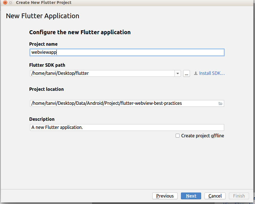
Task: Open the SDK path browse '...' button
Action: pos(187,73)
